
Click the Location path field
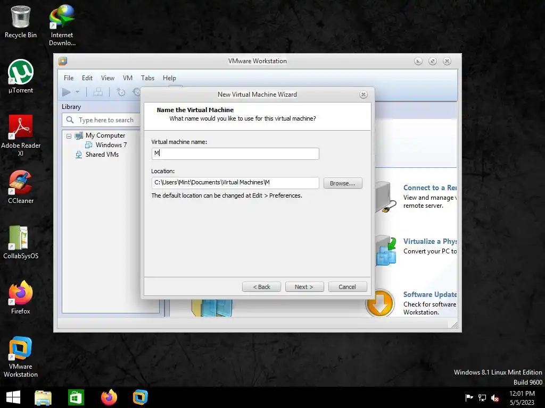tap(235, 183)
